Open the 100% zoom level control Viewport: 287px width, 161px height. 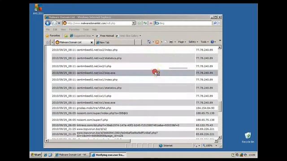[210, 145]
